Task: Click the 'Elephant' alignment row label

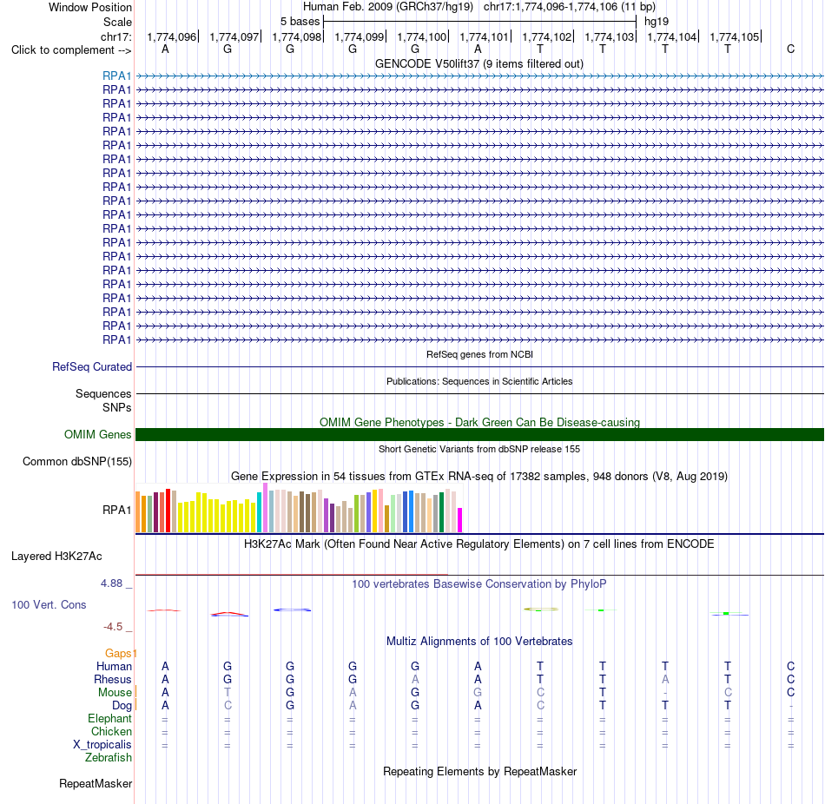Action: coord(110,718)
